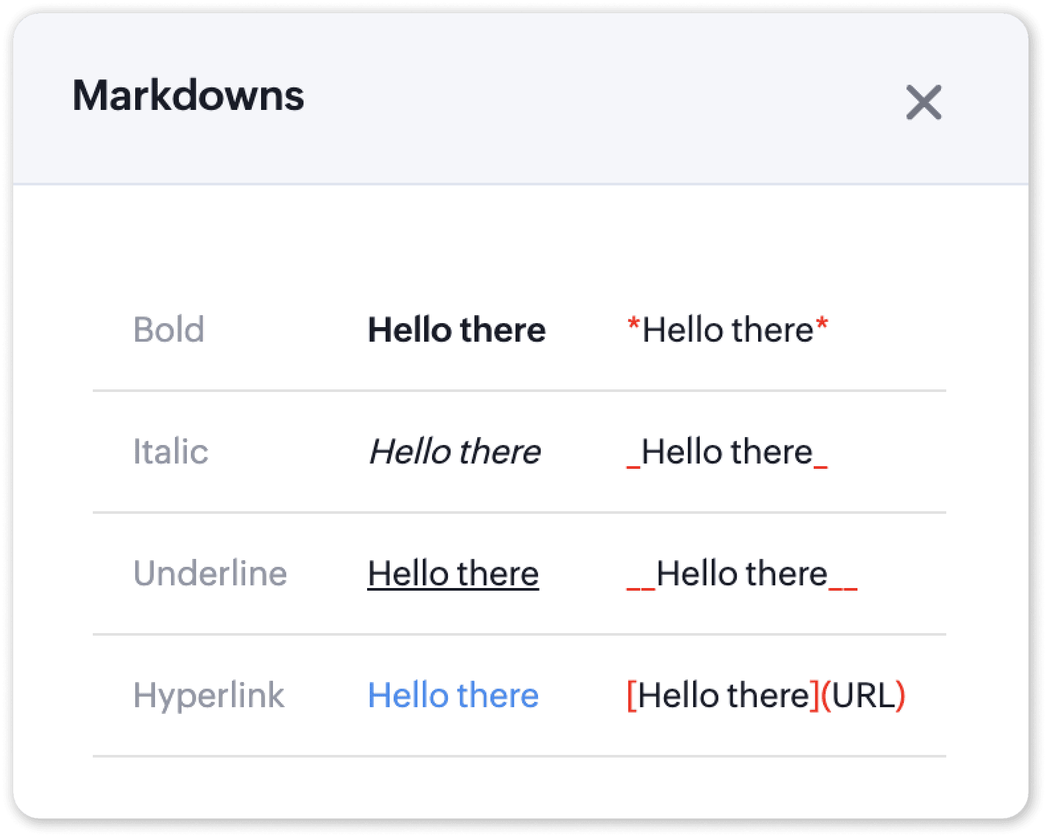The image size is (1047, 837).
Task: Click the trailing red asterisk in Bold syntax
Action: click(x=822, y=326)
